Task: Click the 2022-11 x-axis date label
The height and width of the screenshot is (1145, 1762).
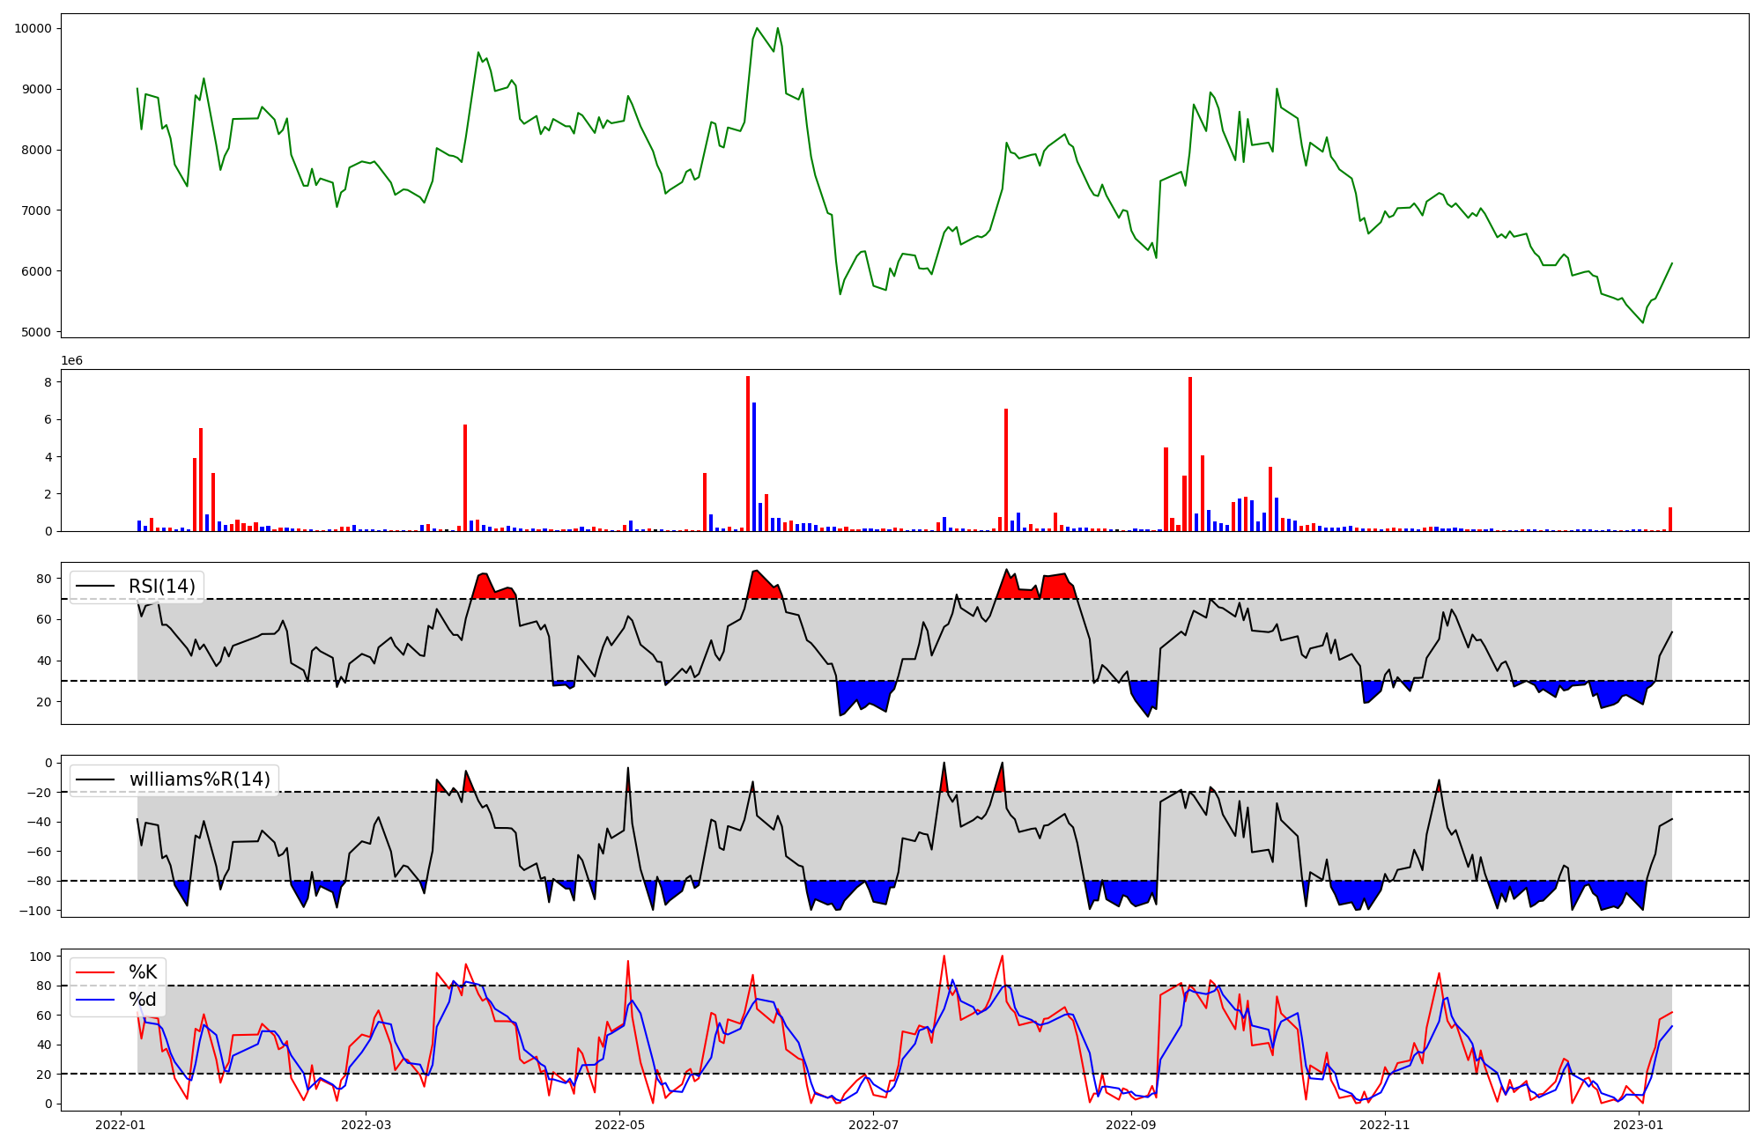Action: point(1385,1125)
